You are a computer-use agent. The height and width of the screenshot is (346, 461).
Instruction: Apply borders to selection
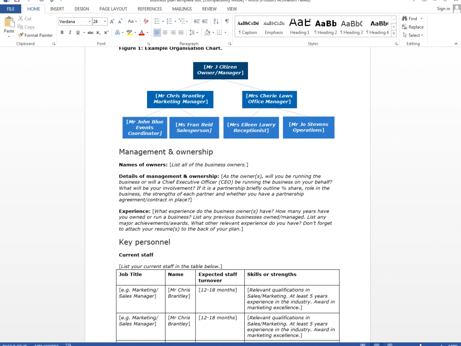coord(219,32)
